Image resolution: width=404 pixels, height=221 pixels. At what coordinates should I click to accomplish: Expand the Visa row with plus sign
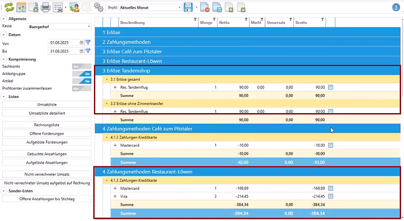point(115,196)
